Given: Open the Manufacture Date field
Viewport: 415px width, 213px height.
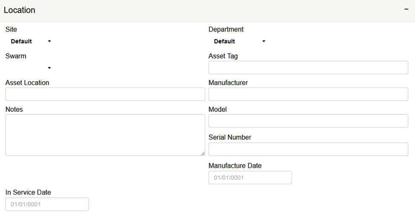Looking at the screenshot, I should click(250, 178).
